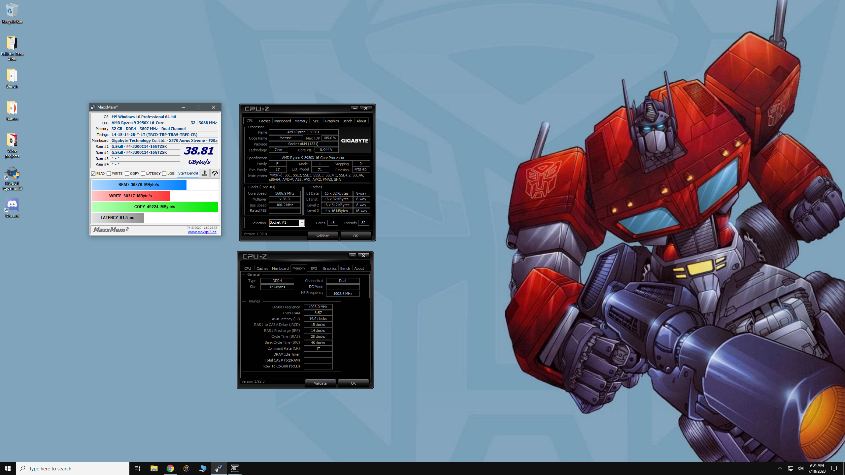Open About tab in bottom CPU-Z
This screenshot has width=845, height=475.
(359, 269)
